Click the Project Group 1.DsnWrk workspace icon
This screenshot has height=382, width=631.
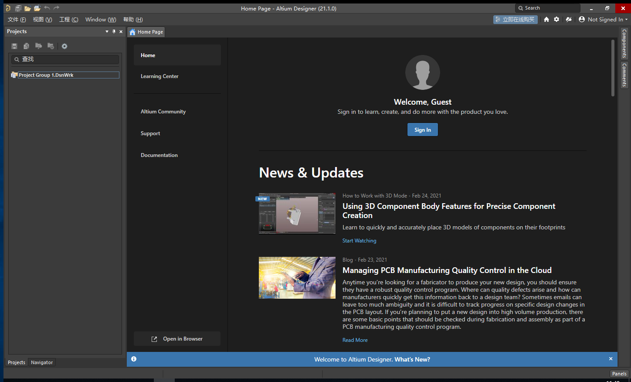[x=14, y=75]
